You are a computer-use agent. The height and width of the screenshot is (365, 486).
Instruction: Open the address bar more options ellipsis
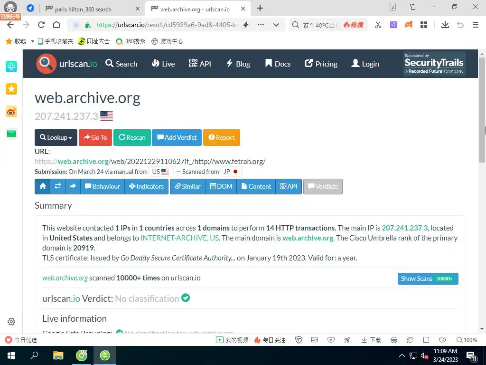tap(261, 25)
